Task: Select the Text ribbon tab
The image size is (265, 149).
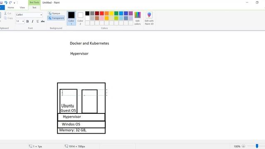Action: (x=34, y=7)
